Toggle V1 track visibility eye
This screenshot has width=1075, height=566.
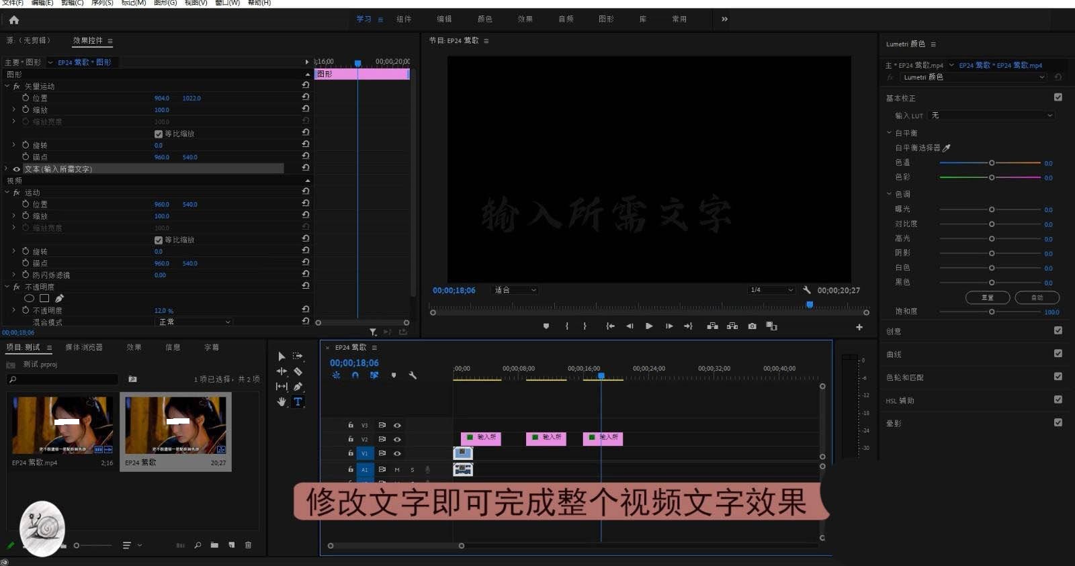[397, 453]
